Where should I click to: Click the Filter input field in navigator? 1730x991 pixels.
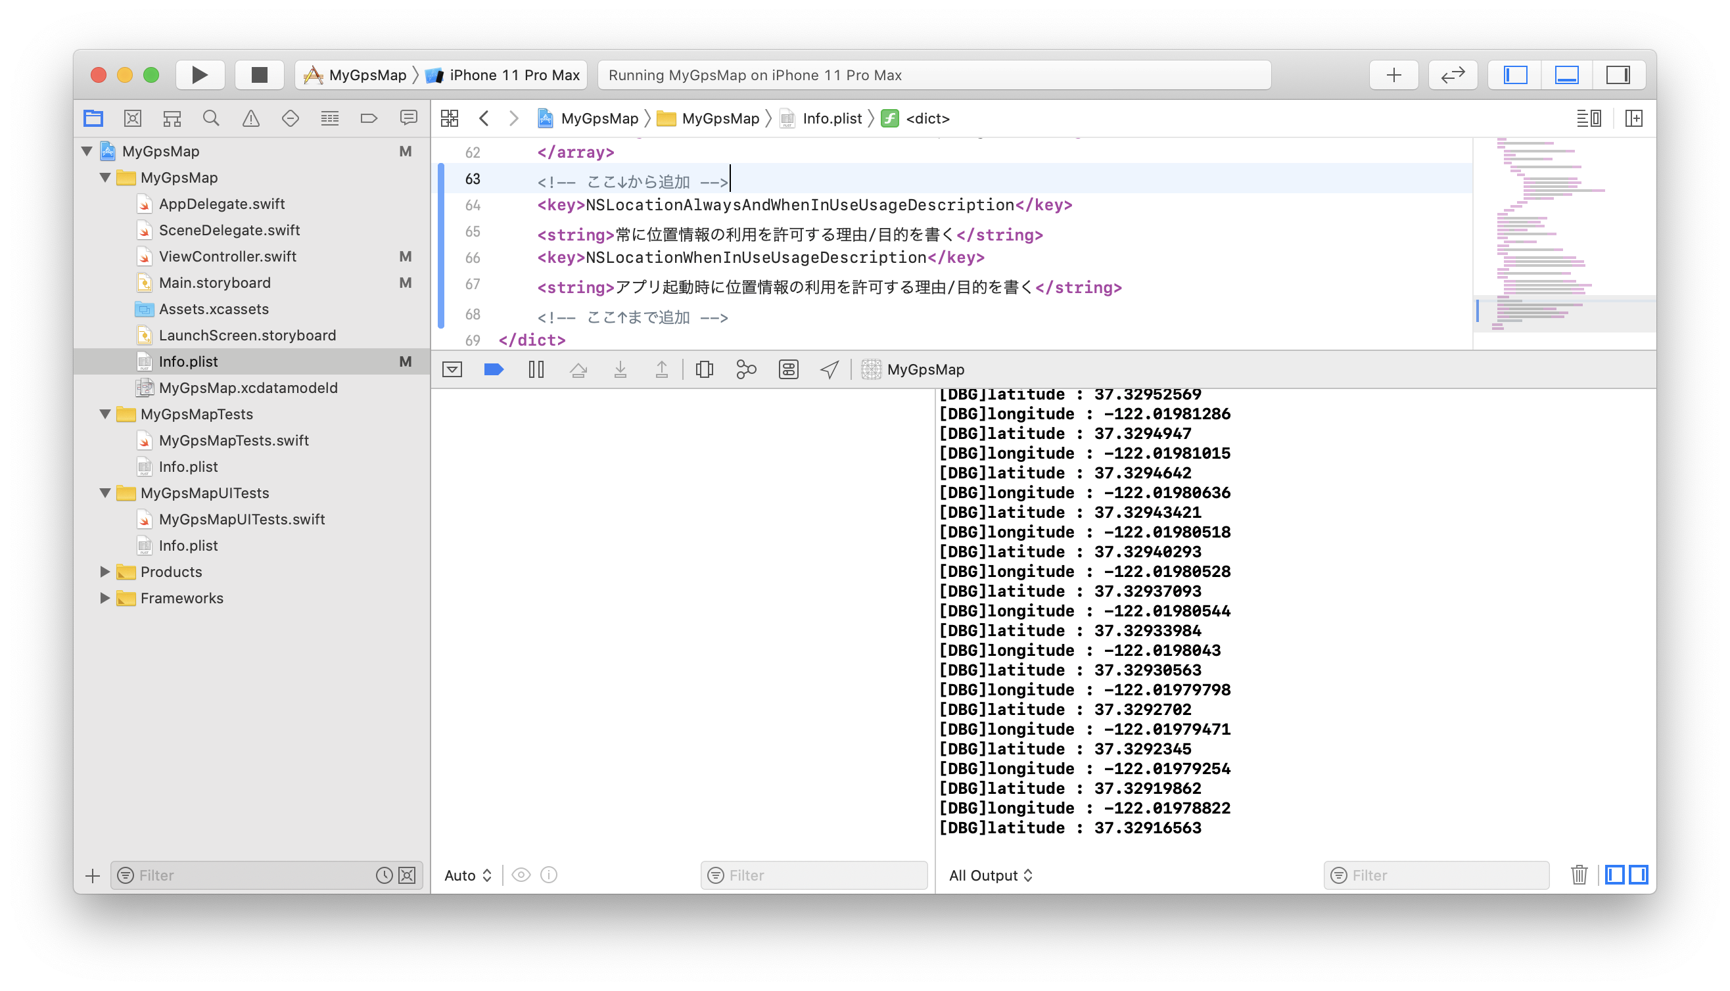coord(253,875)
